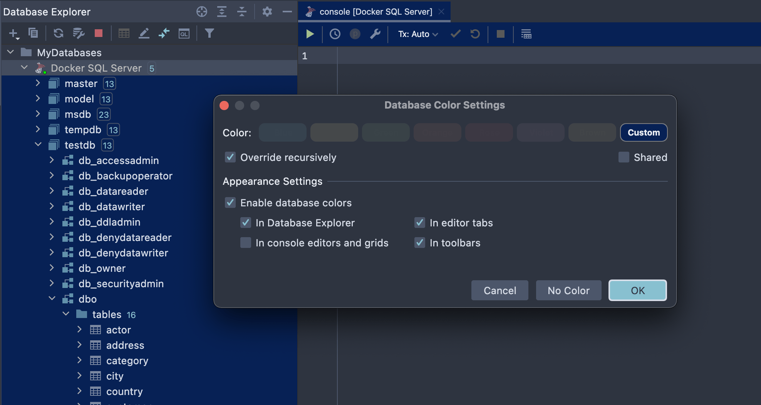Click the Database Explorer gear options icon

pos(267,12)
